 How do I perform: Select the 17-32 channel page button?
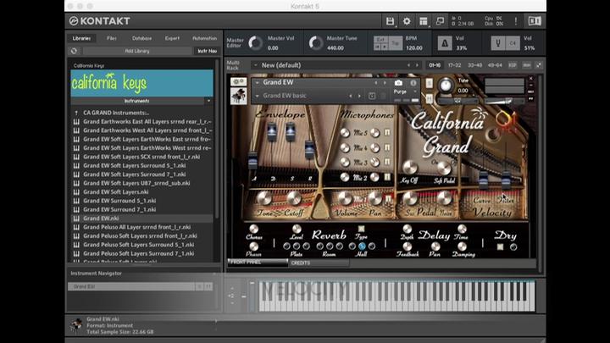pos(454,65)
